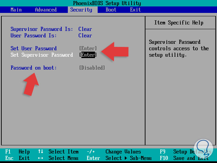Click Enter Select Sub-Menu hint
The width and height of the screenshot is (217, 163).
pos(119,158)
